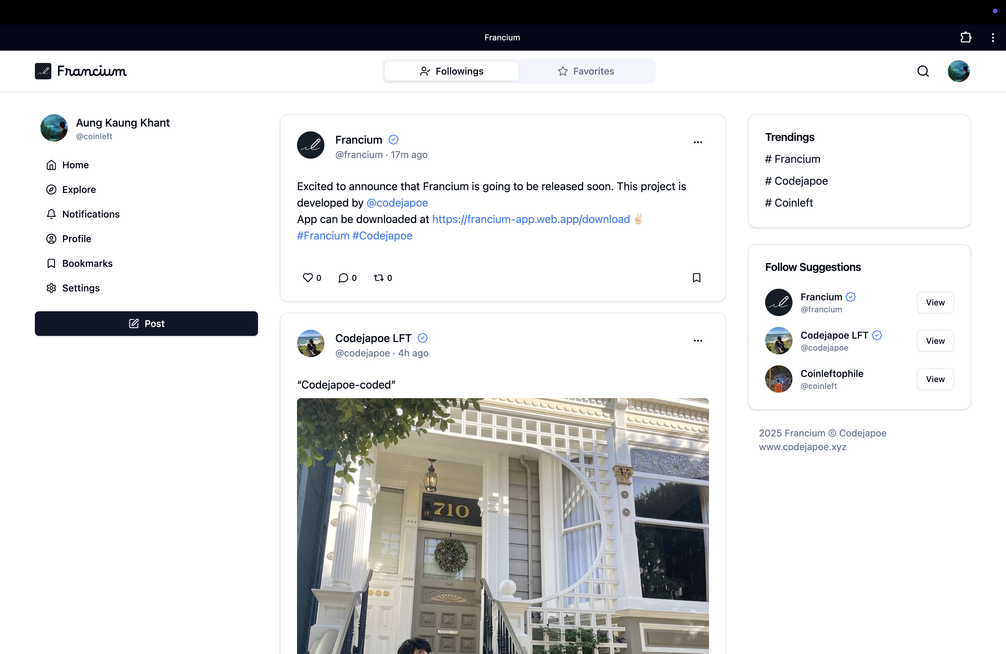The image size is (1006, 654).
Task: Open the browser three-dot menu
Action: [992, 37]
